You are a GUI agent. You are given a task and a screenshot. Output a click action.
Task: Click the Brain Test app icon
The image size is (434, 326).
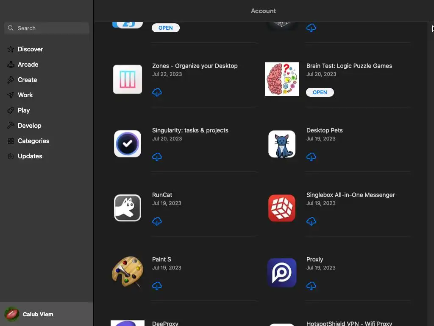point(282,79)
